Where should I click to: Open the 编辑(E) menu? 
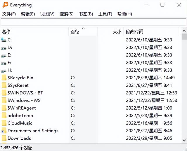point(28,14)
